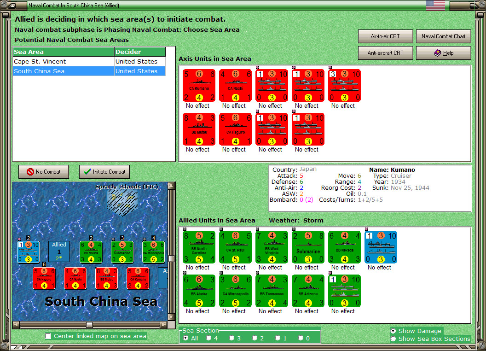Click the Allied marker counter on the map
486x351 pixels.
[59, 252]
